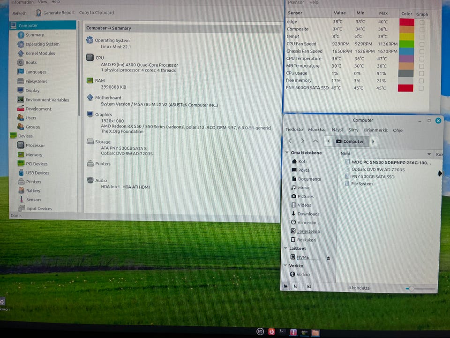Open Input Devices sidebar entry
Viewport: 450px width, 338px height.
pyautogui.click(x=39, y=208)
